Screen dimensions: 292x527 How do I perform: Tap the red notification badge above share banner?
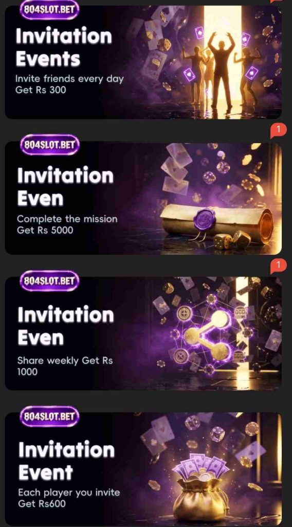(278, 266)
